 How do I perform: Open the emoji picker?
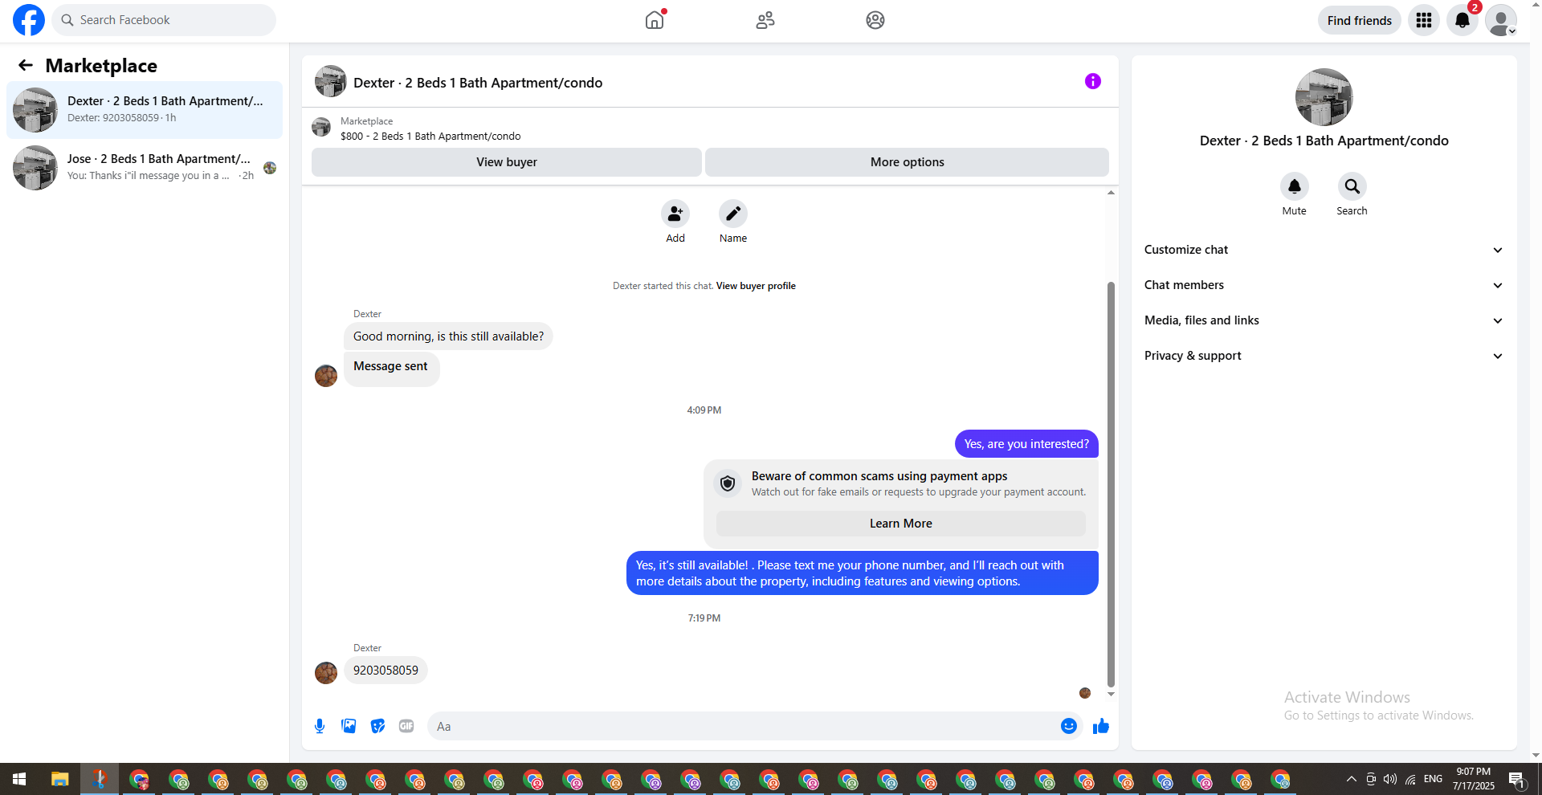(x=1069, y=726)
